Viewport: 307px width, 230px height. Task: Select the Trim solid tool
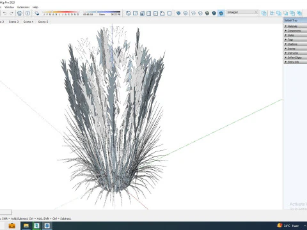[x=292, y=13]
